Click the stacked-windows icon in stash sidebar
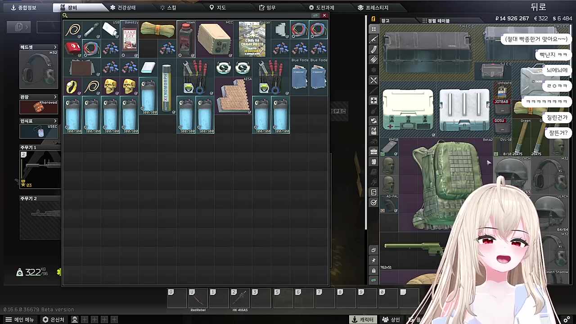This screenshot has height=324, width=576. click(x=373, y=250)
